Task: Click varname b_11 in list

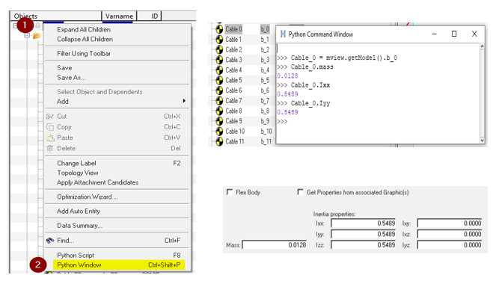Action: coord(266,141)
